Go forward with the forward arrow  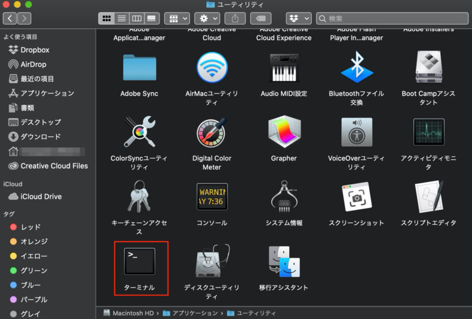(x=24, y=18)
